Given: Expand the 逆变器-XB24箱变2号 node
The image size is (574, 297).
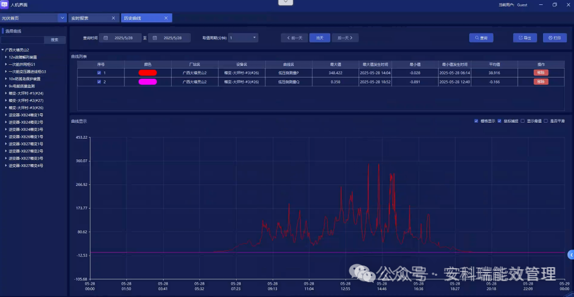Looking at the screenshot, I should (x=6, y=122).
